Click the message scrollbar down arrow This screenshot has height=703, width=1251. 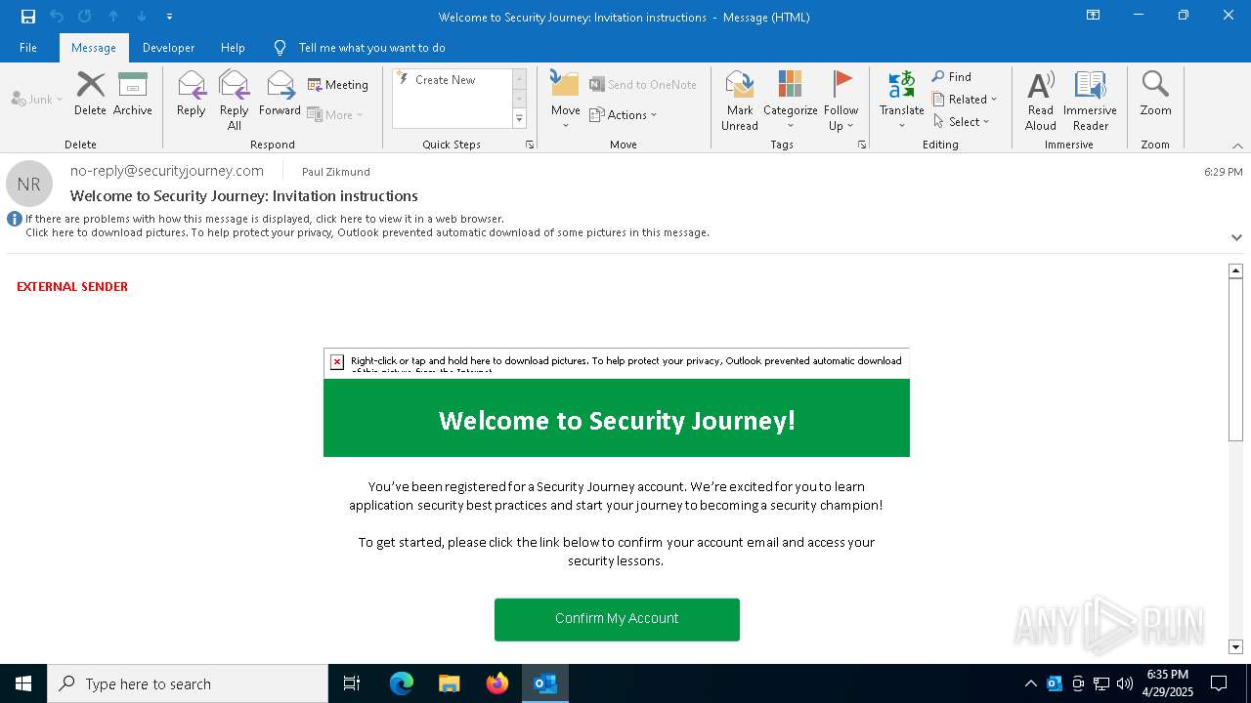pos(1235,647)
